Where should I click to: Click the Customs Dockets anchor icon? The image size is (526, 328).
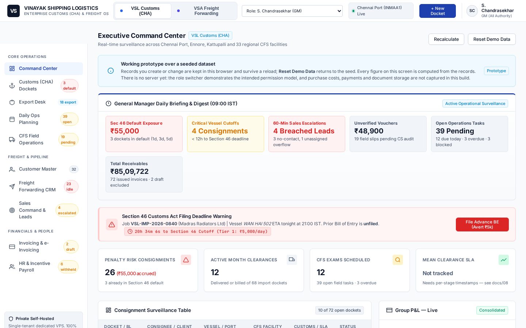point(12,86)
